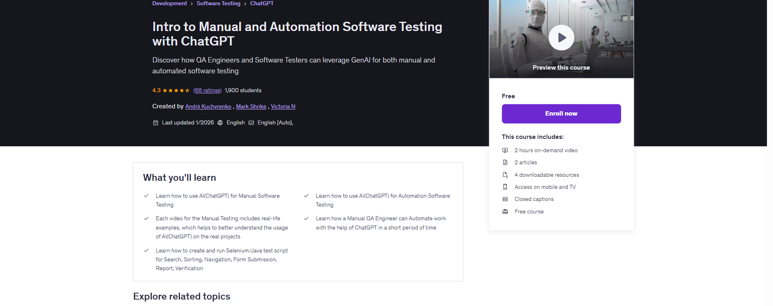Click the 'Free' price label
The width and height of the screenshot is (773, 306).
pos(508,96)
